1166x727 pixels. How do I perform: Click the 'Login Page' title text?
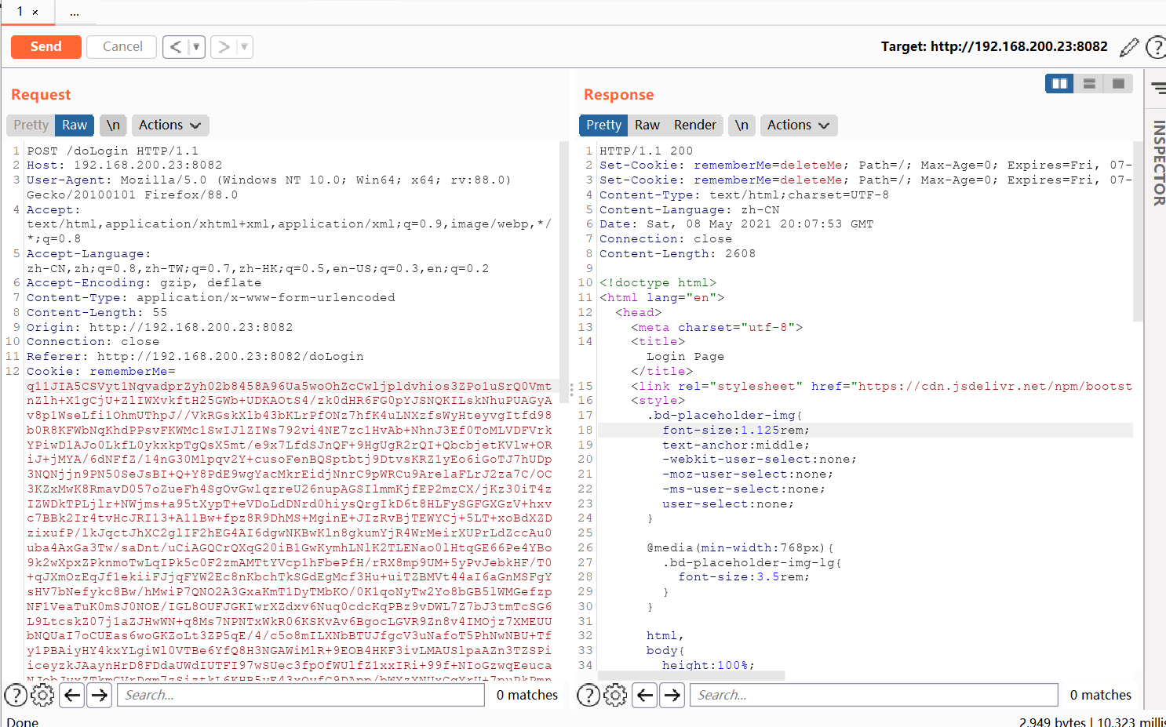click(685, 356)
